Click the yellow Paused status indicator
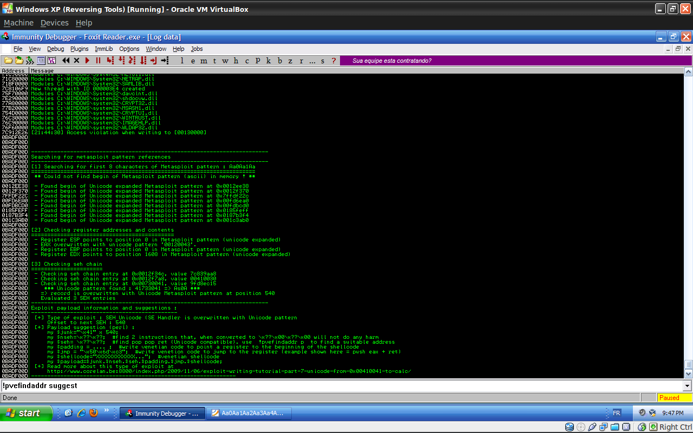 tap(675, 397)
